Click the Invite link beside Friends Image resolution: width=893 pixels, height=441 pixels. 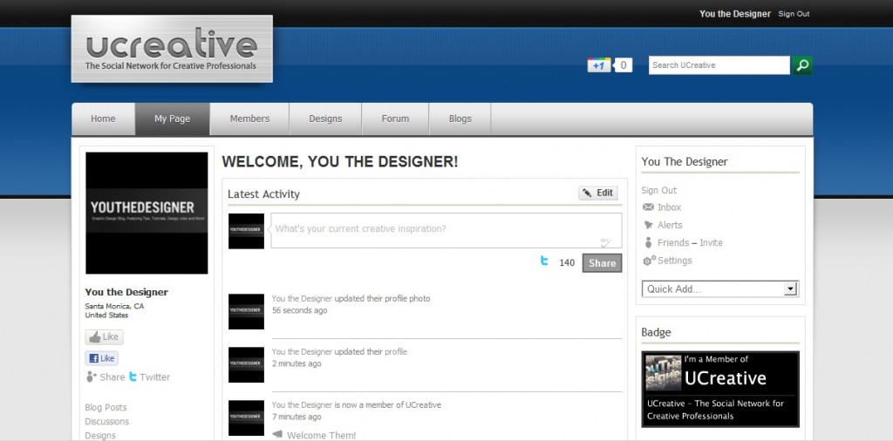[711, 242]
